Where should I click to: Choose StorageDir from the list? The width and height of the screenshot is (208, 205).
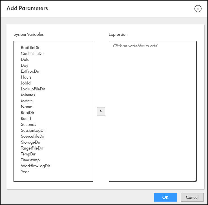click(30, 142)
